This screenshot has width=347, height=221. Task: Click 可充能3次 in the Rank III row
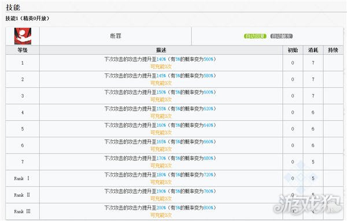point(161,215)
